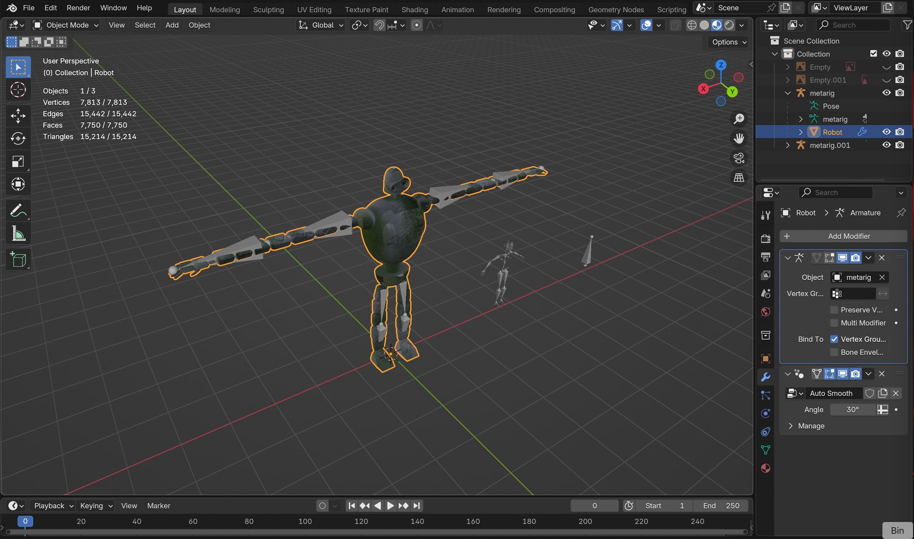914x539 pixels.
Task: Open the Render menu
Action: 78,8
